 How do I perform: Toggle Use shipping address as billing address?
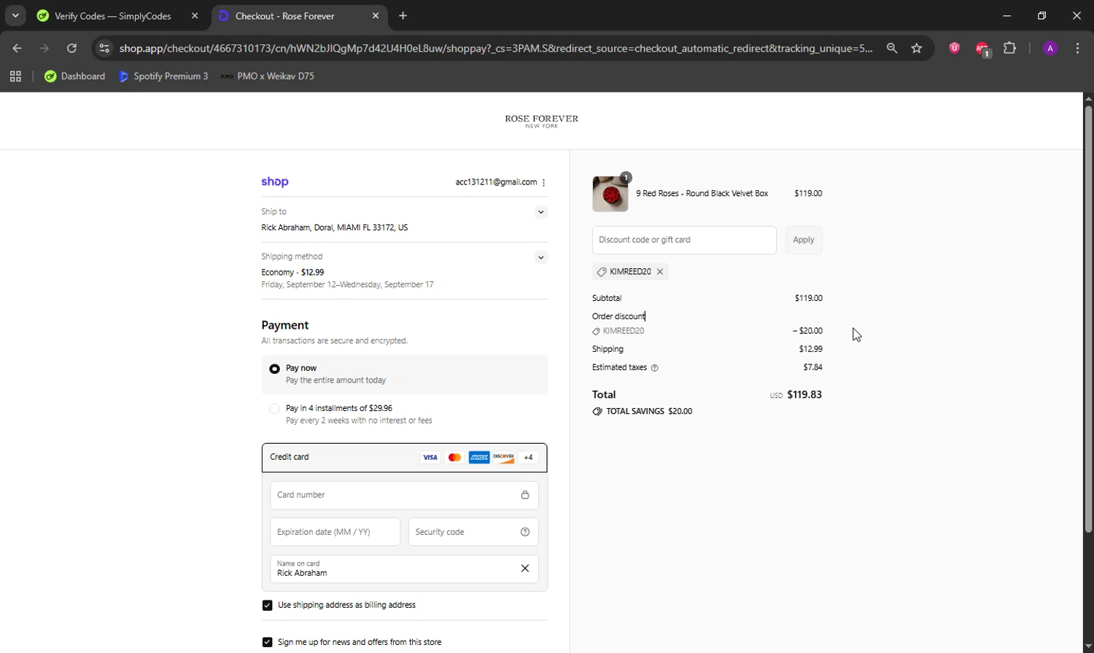(x=267, y=606)
